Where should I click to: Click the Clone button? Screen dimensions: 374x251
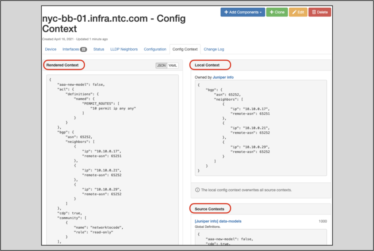[277, 12]
